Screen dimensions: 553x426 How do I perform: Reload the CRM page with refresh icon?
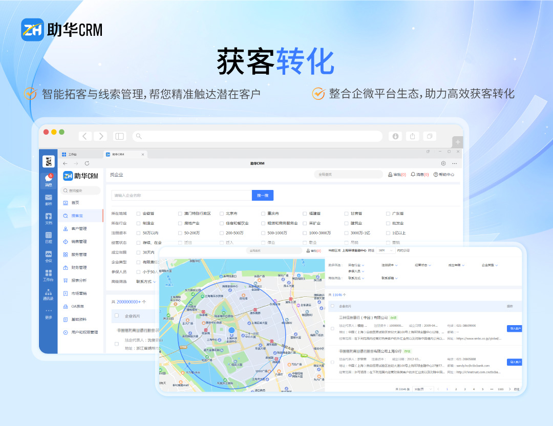click(87, 163)
